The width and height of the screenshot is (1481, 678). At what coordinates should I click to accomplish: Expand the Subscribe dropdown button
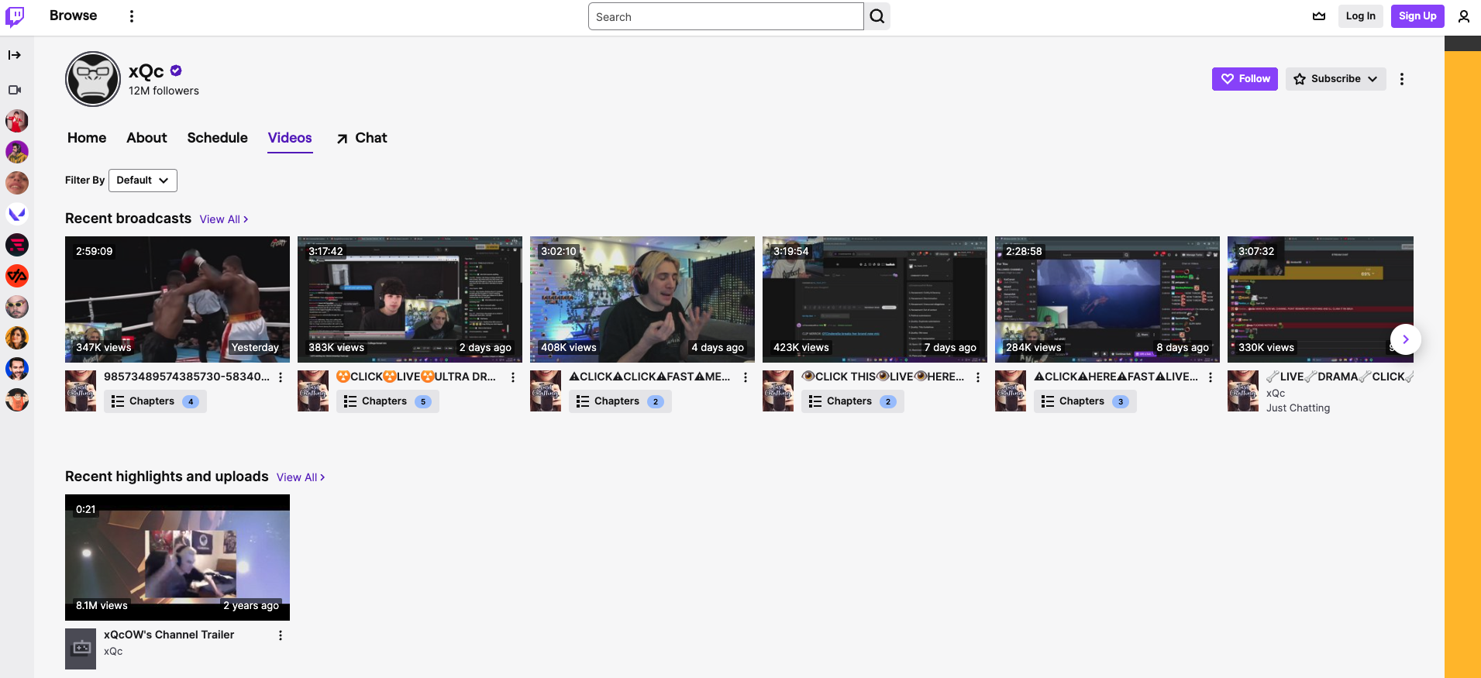point(1336,79)
